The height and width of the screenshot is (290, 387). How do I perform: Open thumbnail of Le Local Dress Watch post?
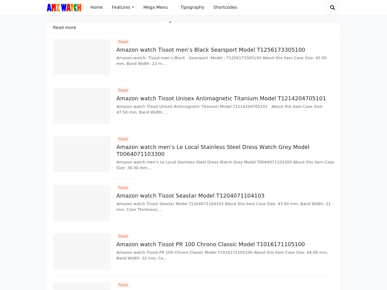[82, 154]
